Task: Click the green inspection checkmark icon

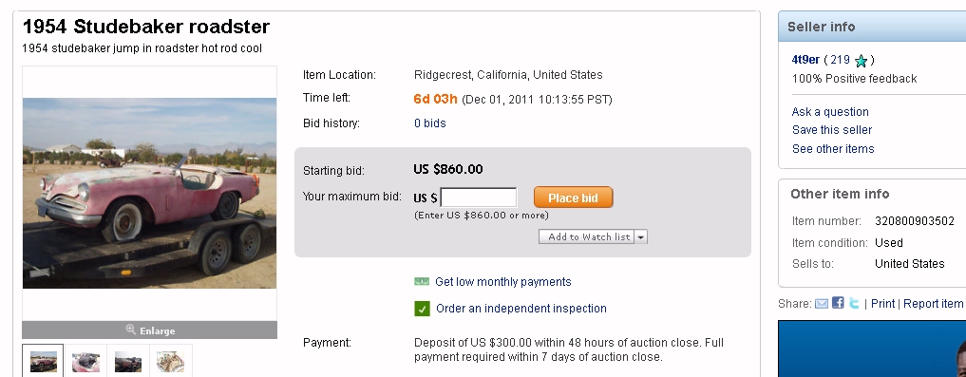Action: pyautogui.click(x=422, y=309)
